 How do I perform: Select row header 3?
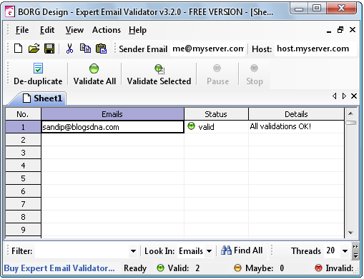coord(23,153)
